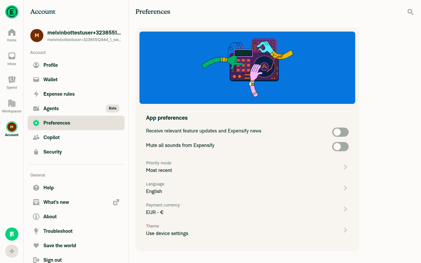The image size is (421, 263).
Task: Open the About page label
Action: pos(50,217)
